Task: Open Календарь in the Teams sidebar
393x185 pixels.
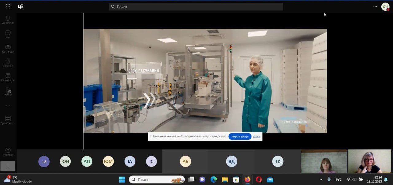Action: point(8,77)
